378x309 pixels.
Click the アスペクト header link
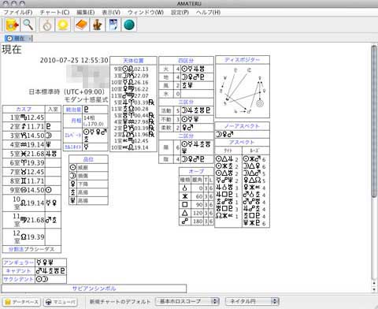242,142
